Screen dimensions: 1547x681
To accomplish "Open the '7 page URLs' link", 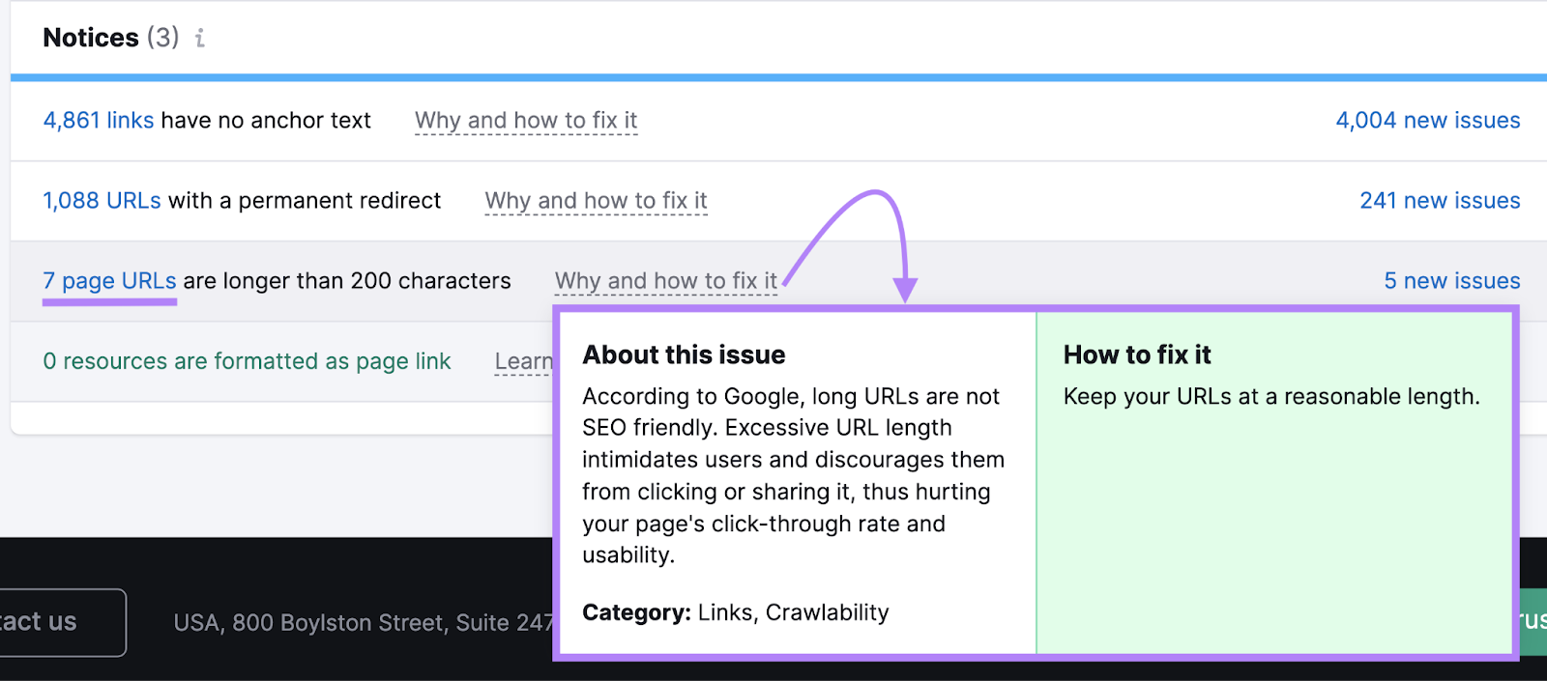I will point(109,281).
